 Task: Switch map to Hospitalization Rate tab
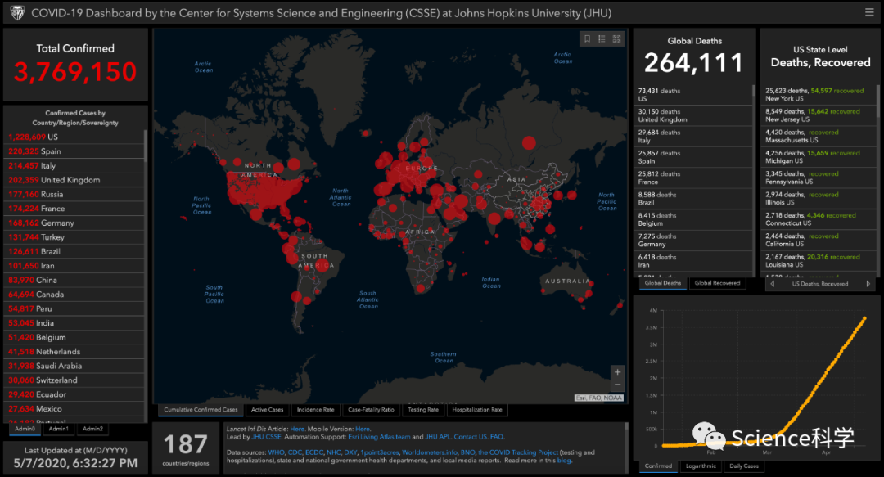pyautogui.click(x=477, y=410)
